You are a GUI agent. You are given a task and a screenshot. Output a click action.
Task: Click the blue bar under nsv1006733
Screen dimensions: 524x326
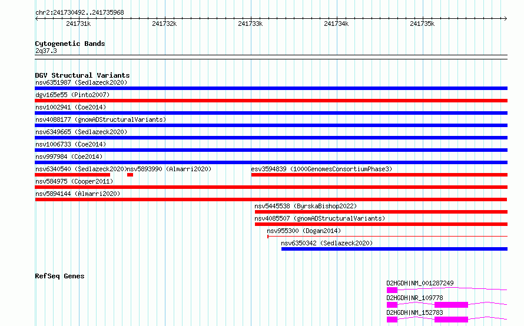click(x=271, y=150)
